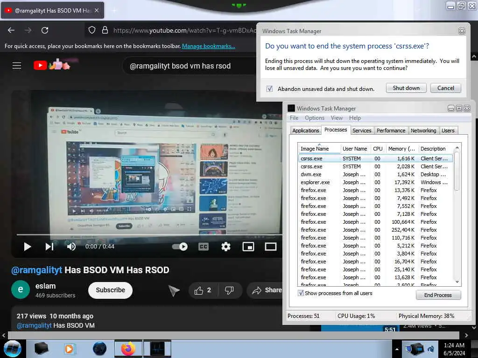Open Task Manager File menu
Screen dimensions: 478x358
click(x=294, y=118)
